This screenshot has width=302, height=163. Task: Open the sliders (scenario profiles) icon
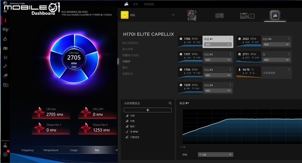(5, 57)
